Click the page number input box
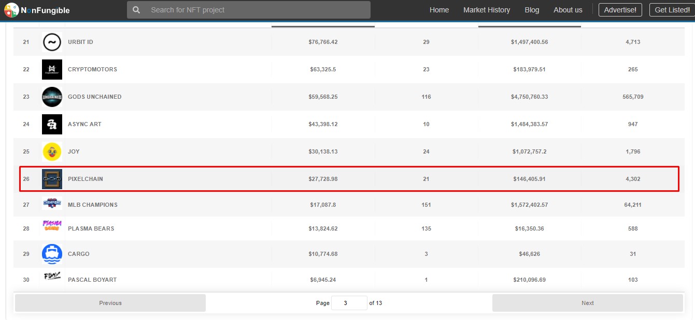695x320 pixels. [x=349, y=303]
